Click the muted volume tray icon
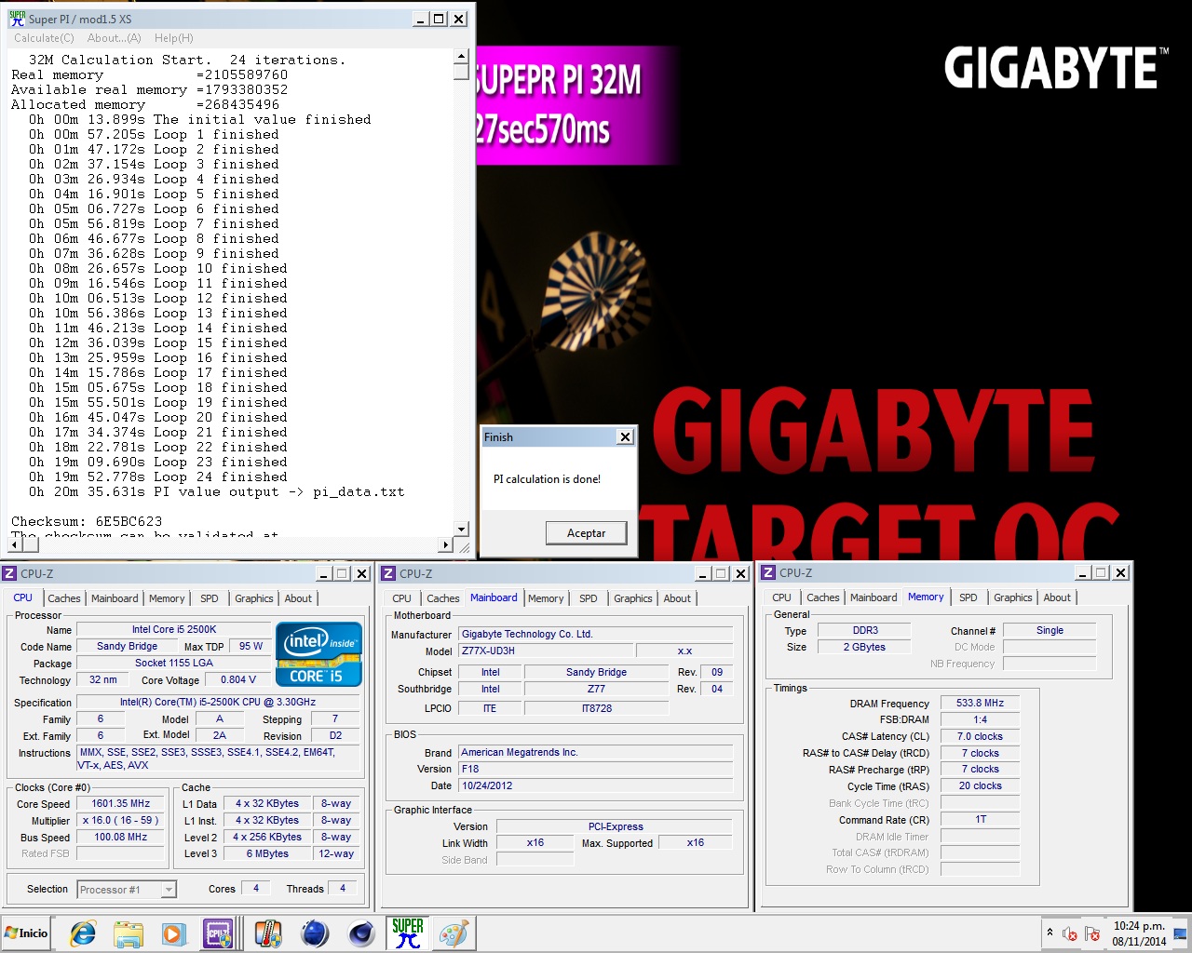 (1070, 933)
